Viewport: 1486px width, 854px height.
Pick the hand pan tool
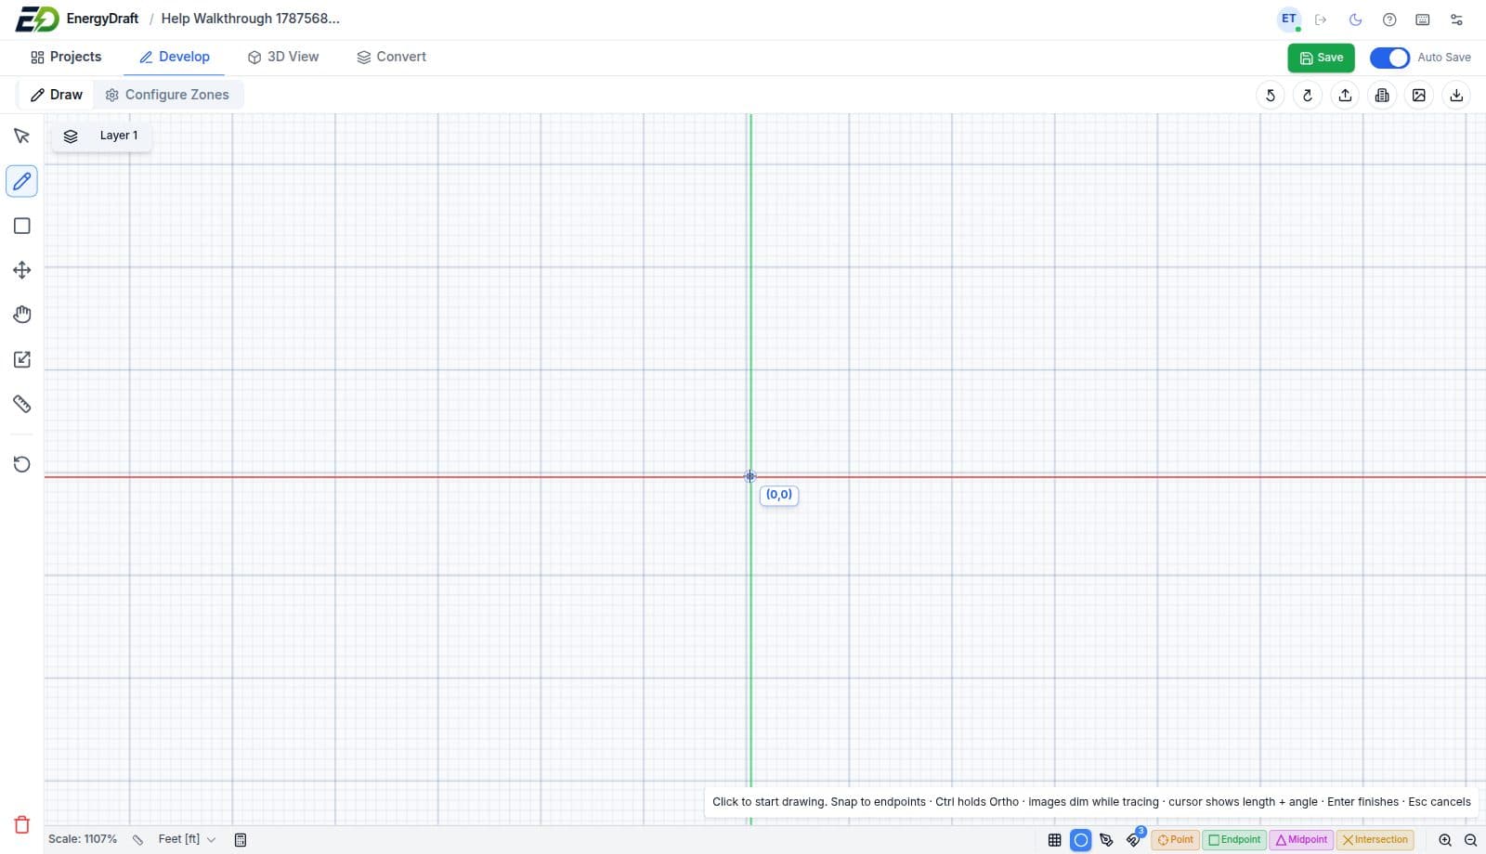22,315
